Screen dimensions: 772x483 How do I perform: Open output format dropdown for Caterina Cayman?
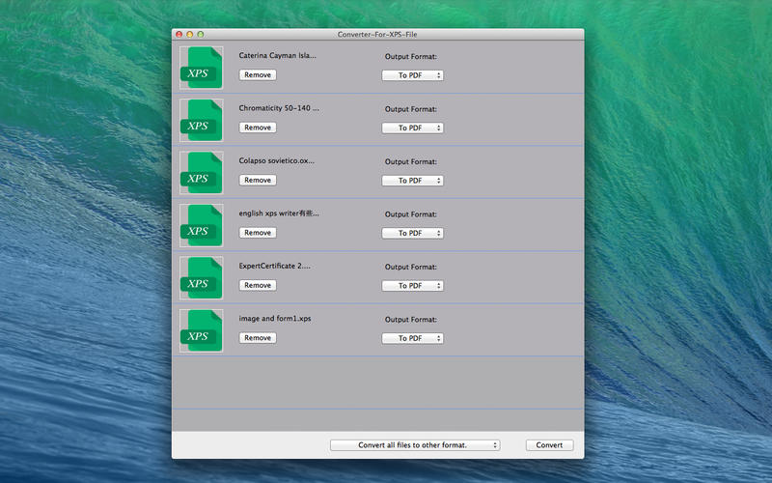tap(412, 75)
